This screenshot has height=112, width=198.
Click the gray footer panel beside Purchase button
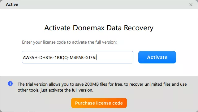coord(161,103)
